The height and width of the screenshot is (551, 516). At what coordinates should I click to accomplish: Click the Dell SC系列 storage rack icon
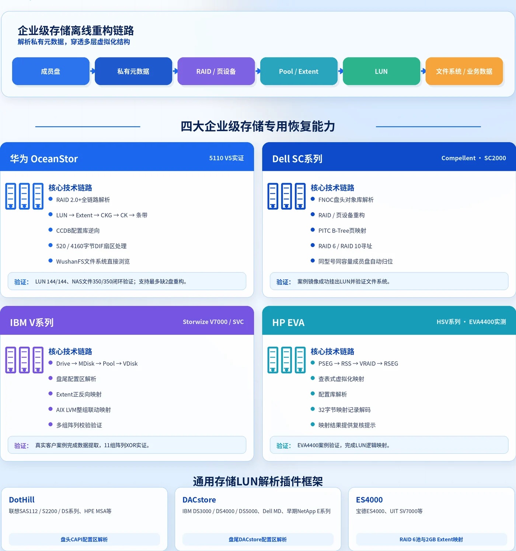tap(286, 196)
